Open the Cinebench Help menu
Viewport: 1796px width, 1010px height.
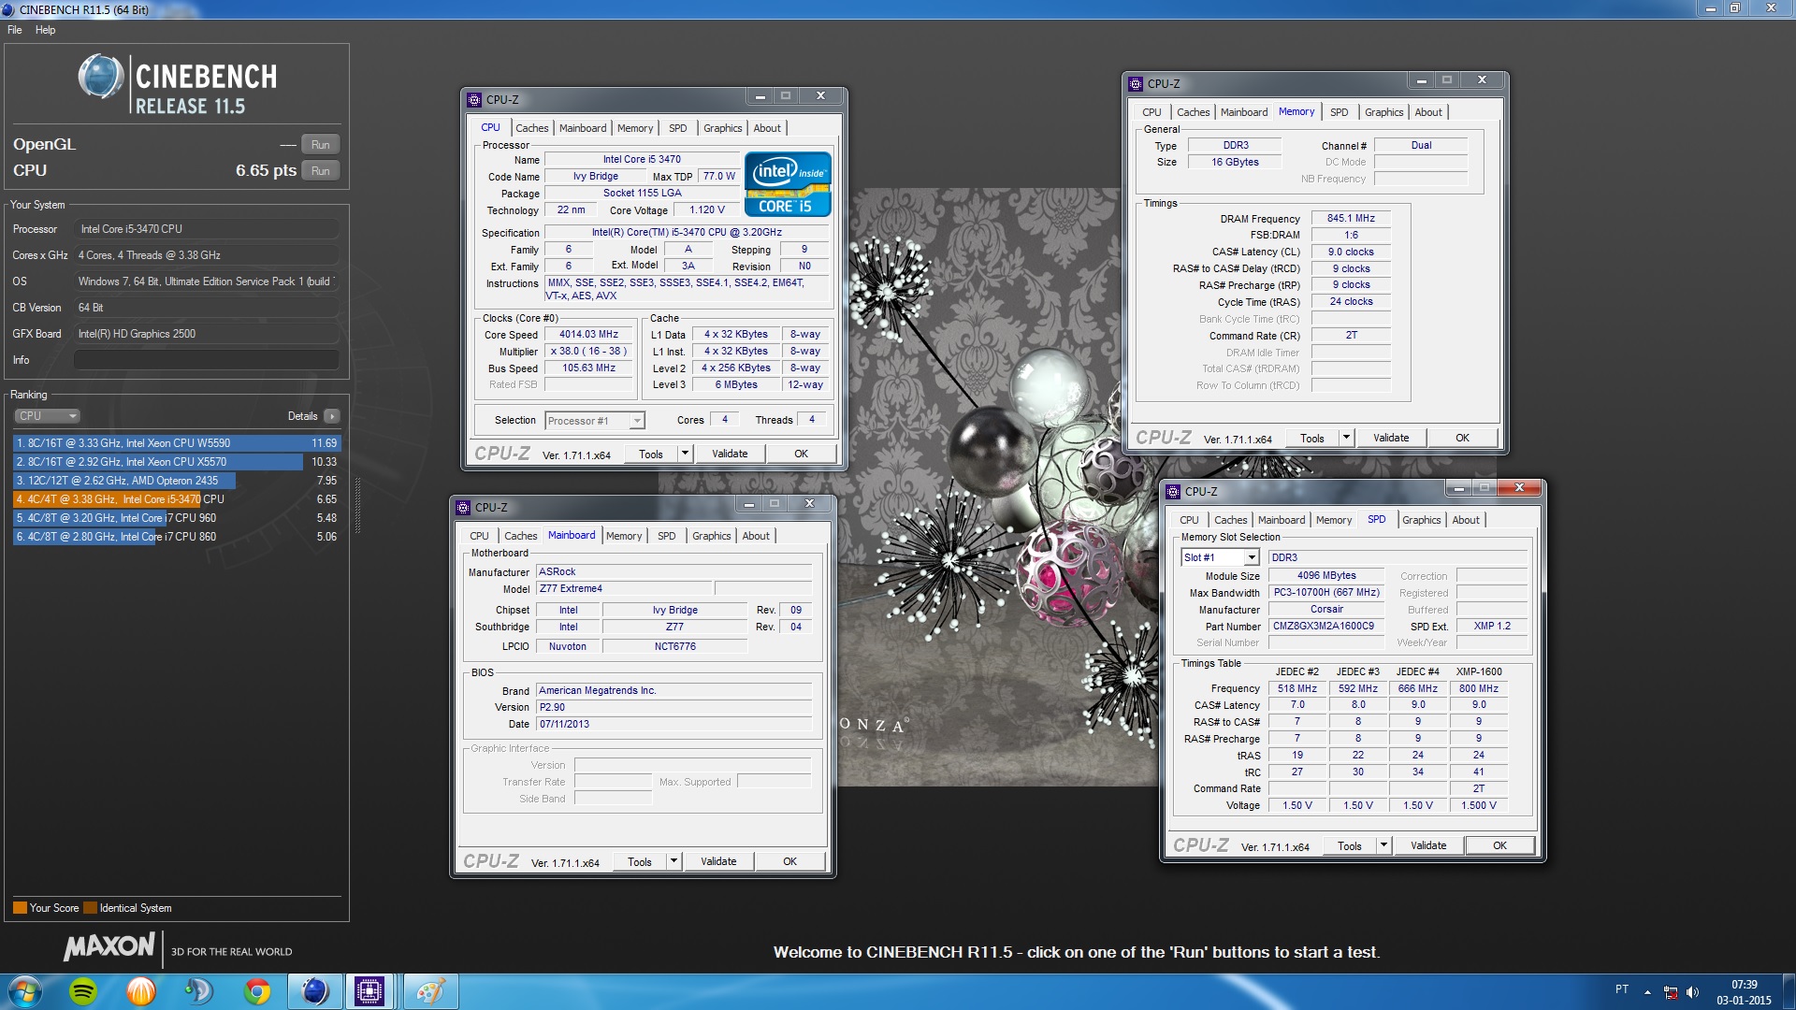pos(46,30)
